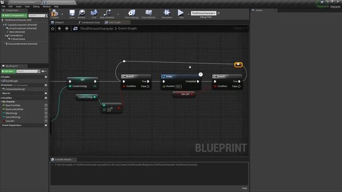Select CapsuleComponent (Inherited) in components tree
Viewport: 342px width, 192px height.
(22, 25)
